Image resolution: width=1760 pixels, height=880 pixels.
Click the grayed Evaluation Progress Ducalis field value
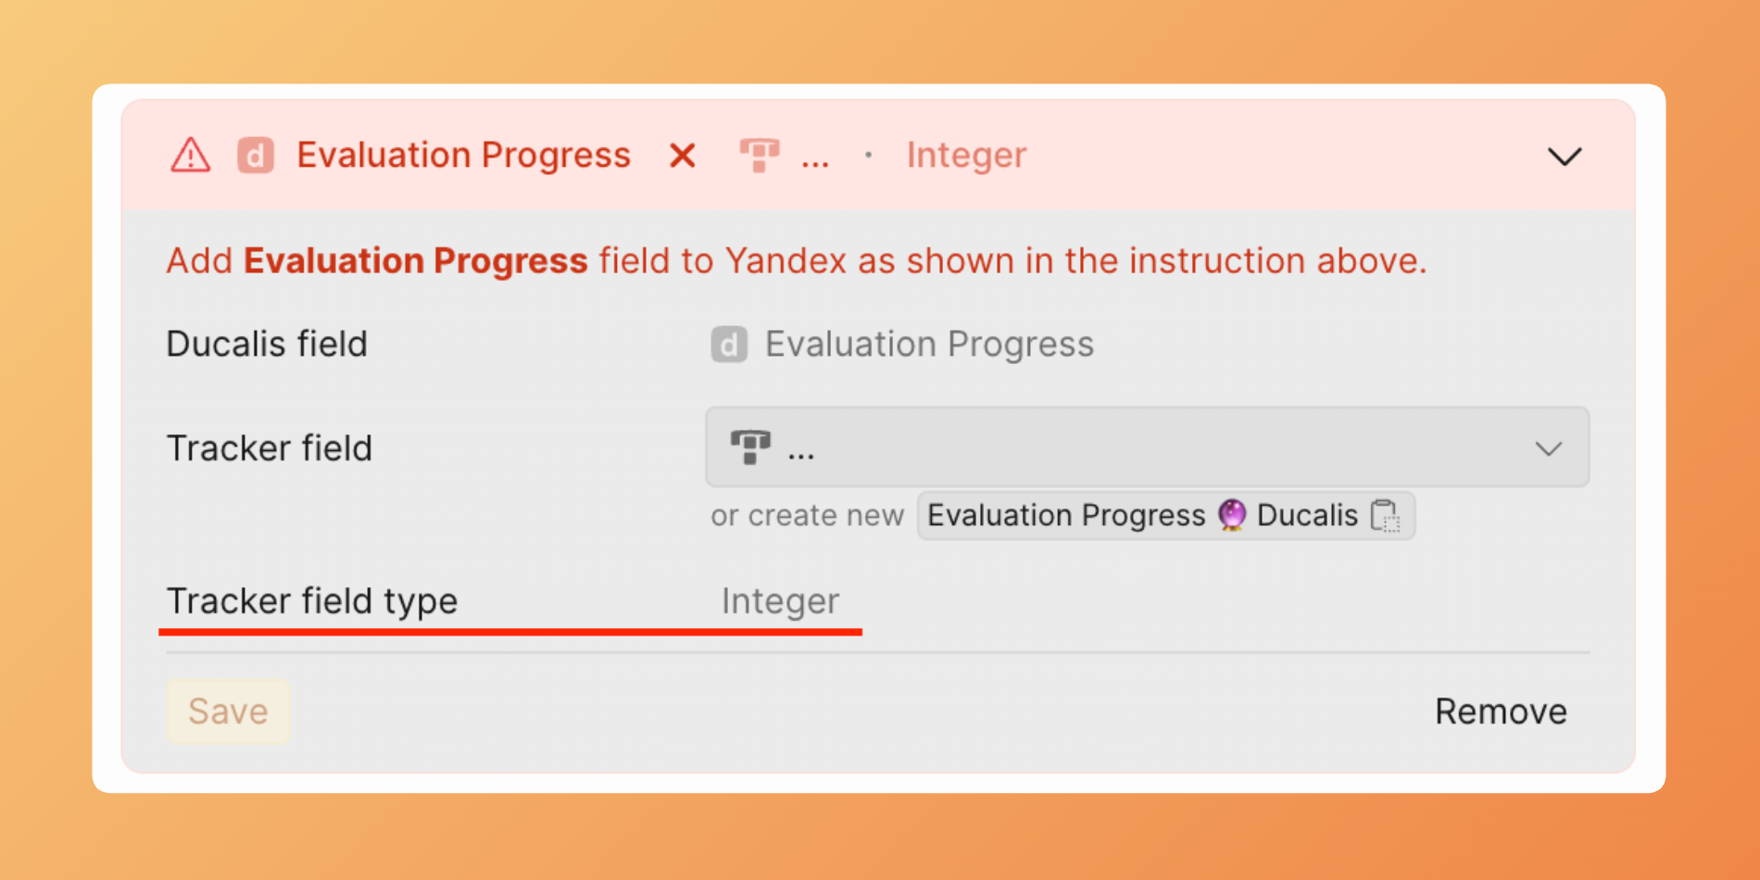tap(929, 345)
